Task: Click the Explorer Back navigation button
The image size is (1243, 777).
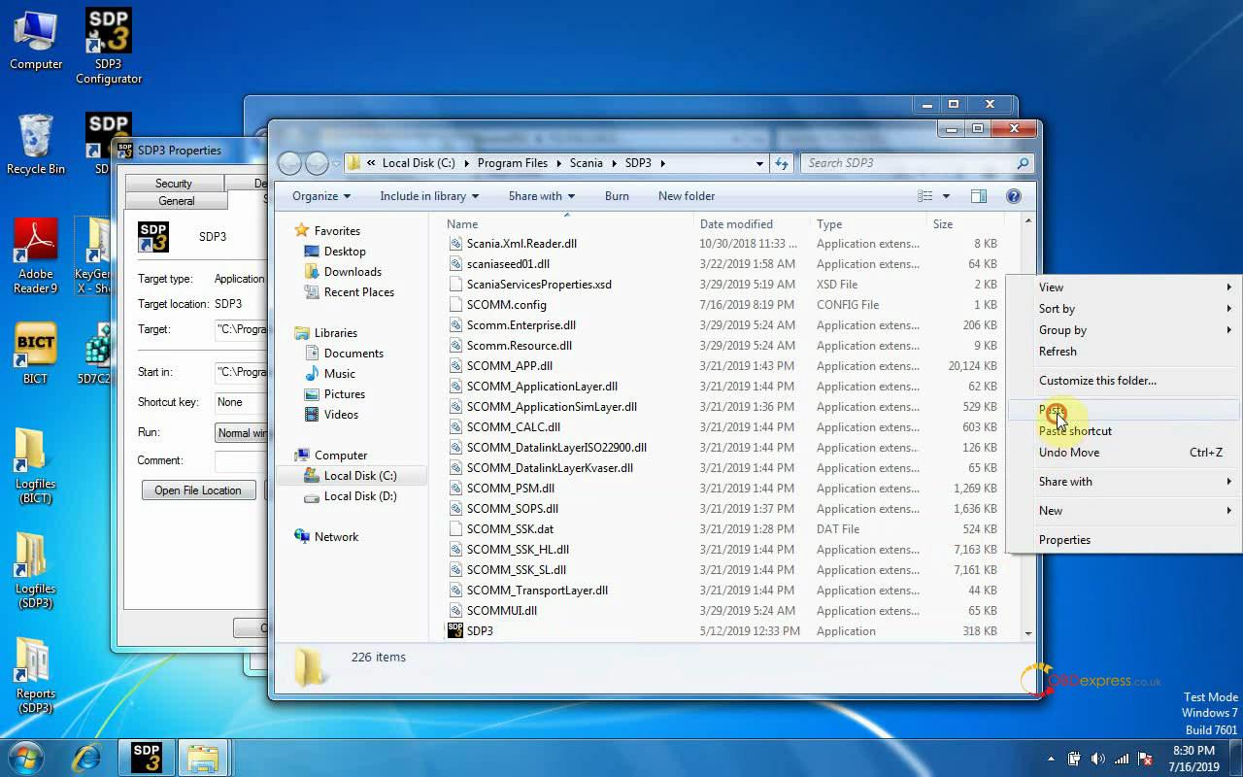Action: point(289,163)
